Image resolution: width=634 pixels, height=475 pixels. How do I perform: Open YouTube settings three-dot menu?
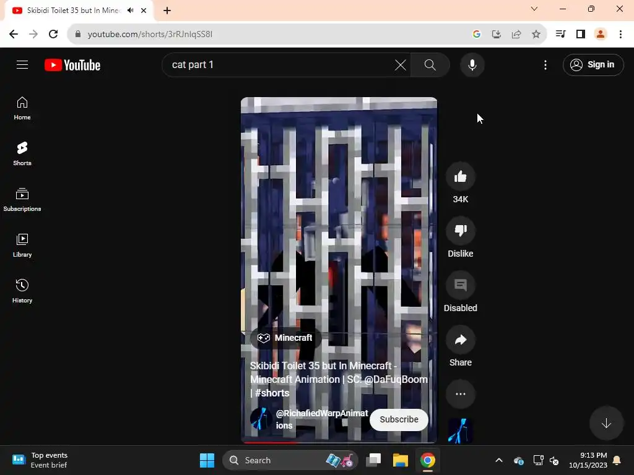545,64
